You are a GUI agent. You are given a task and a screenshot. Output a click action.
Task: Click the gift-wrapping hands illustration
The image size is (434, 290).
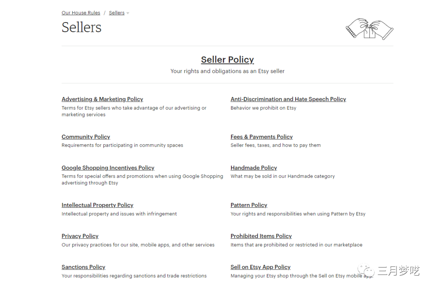tap(370, 29)
